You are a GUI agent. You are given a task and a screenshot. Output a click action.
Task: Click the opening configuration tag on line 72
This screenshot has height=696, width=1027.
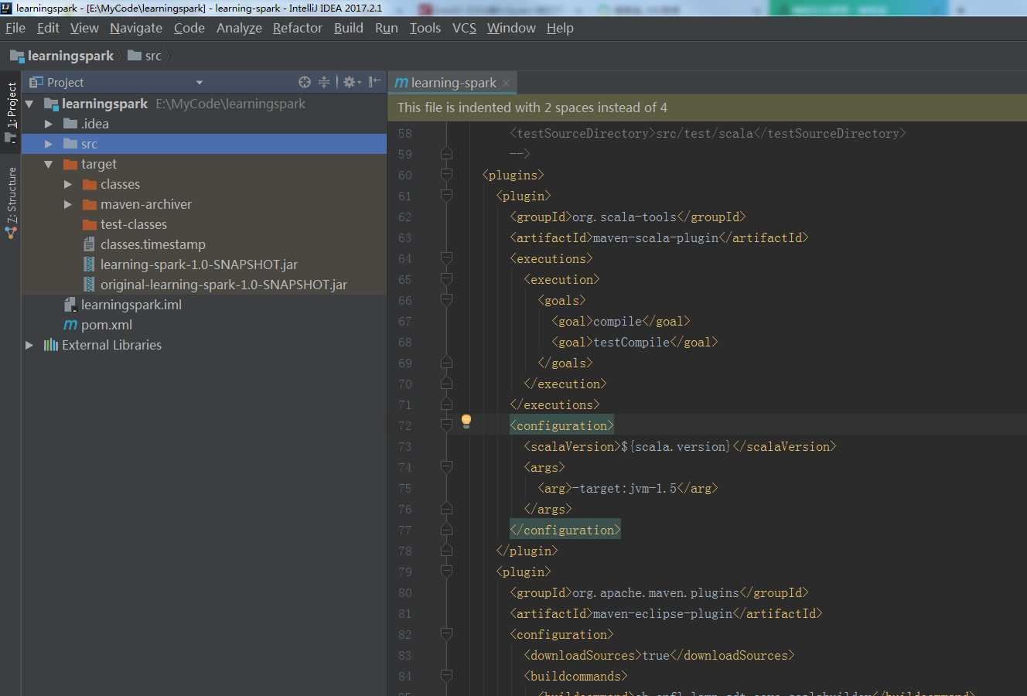(561, 425)
